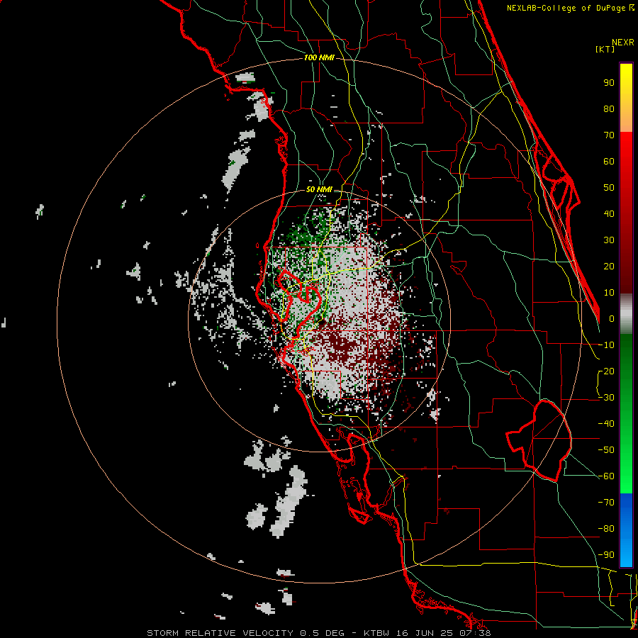Image resolution: width=638 pixels, height=638 pixels.
Task: Click the positive 40 knots scale label
Action: tap(609, 213)
